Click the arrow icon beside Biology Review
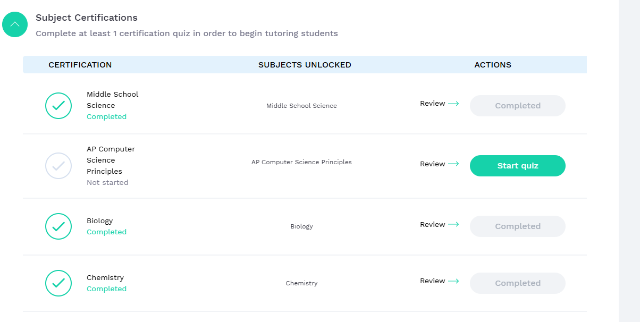Viewport: 640px width, 322px height. pyautogui.click(x=453, y=225)
